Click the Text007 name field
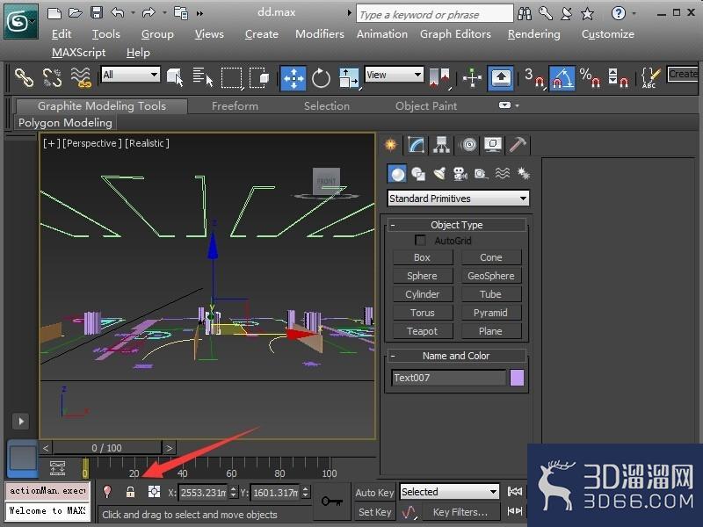The width and height of the screenshot is (703, 527). (448, 378)
